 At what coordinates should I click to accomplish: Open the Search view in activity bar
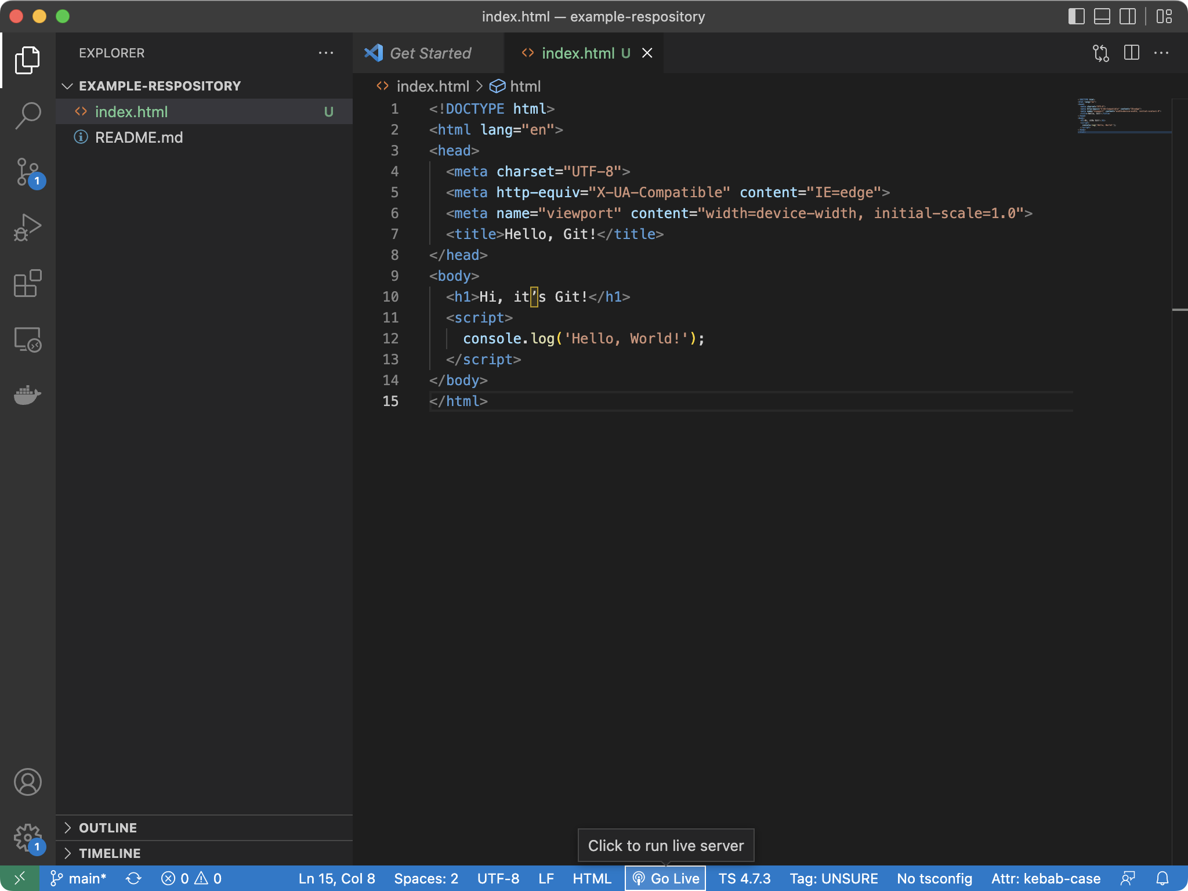(x=27, y=115)
